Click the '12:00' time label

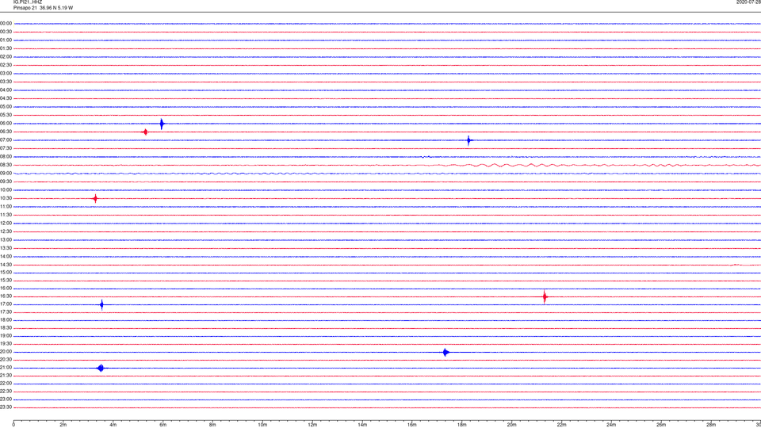(x=6, y=224)
